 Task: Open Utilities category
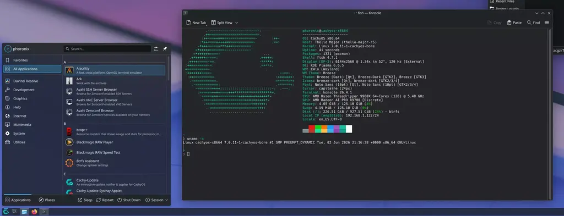pos(32,142)
